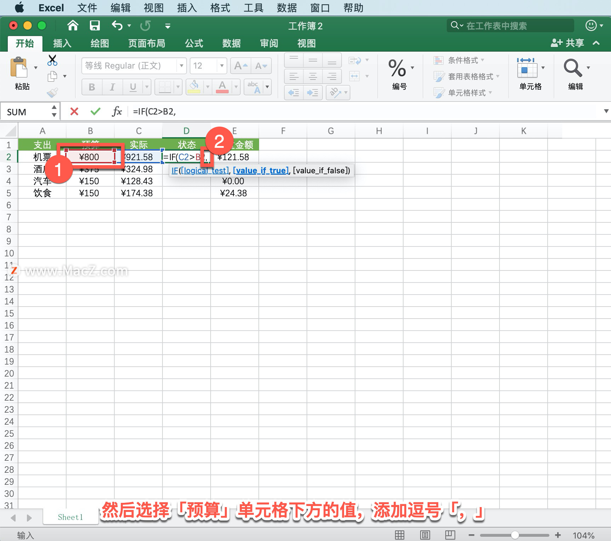Click the Format Painter brush icon
The width and height of the screenshot is (611, 541).
point(52,93)
